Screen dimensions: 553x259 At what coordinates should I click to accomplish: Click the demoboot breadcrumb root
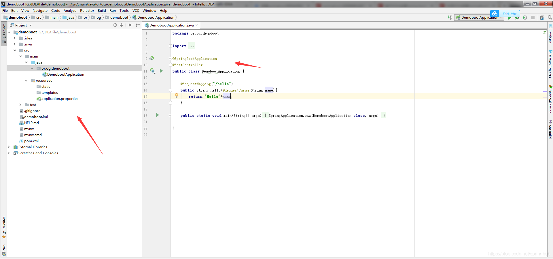click(x=15, y=18)
